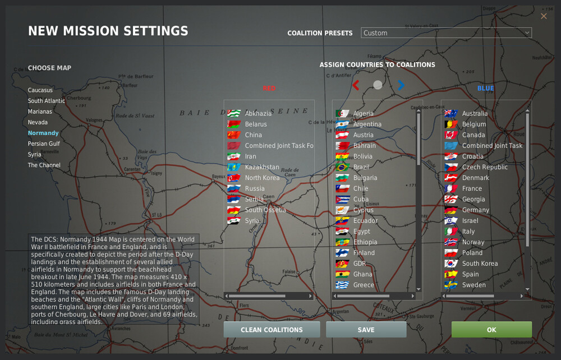Click the vertical scrollbar of the neutral countries list
The height and width of the screenshot is (360, 561).
tap(419, 140)
